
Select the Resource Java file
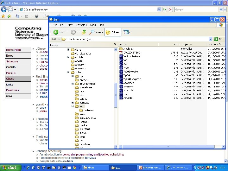[x=126, y=86]
